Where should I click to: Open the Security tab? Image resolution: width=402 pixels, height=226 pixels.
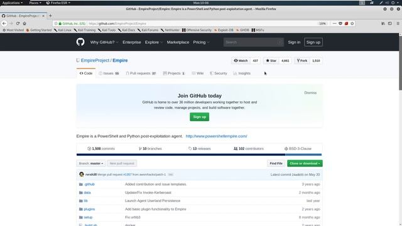(x=219, y=73)
